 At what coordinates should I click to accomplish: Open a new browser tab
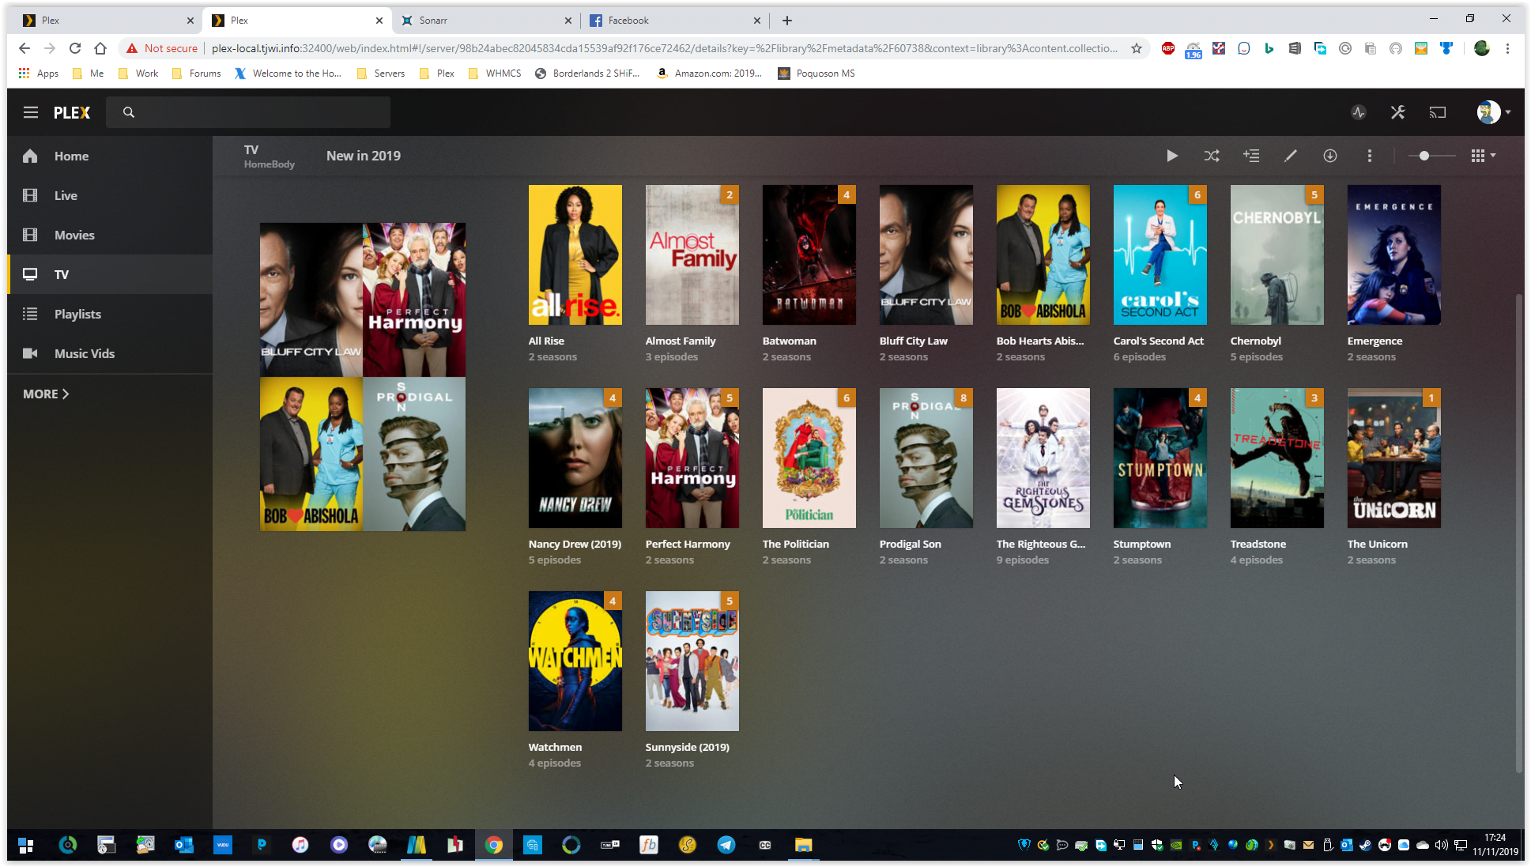787,21
